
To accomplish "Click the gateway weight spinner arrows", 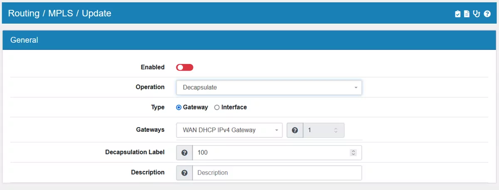I will [336, 130].
